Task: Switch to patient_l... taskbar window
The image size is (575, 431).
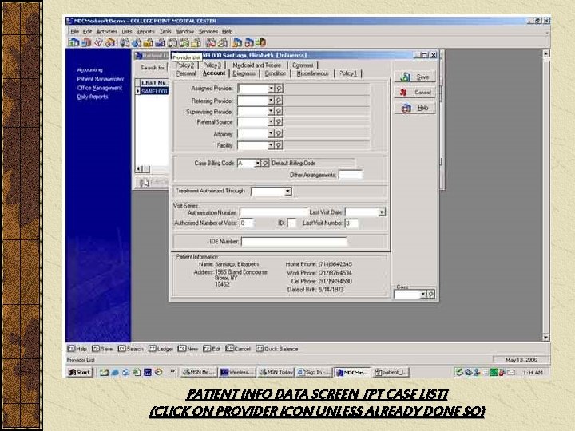Action: (x=391, y=373)
